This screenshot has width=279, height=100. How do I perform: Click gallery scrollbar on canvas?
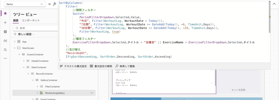[x=216, y=78]
